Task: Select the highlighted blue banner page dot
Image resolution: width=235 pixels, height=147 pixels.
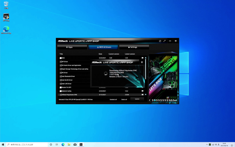Action: pyautogui.click(x=155, y=100)
